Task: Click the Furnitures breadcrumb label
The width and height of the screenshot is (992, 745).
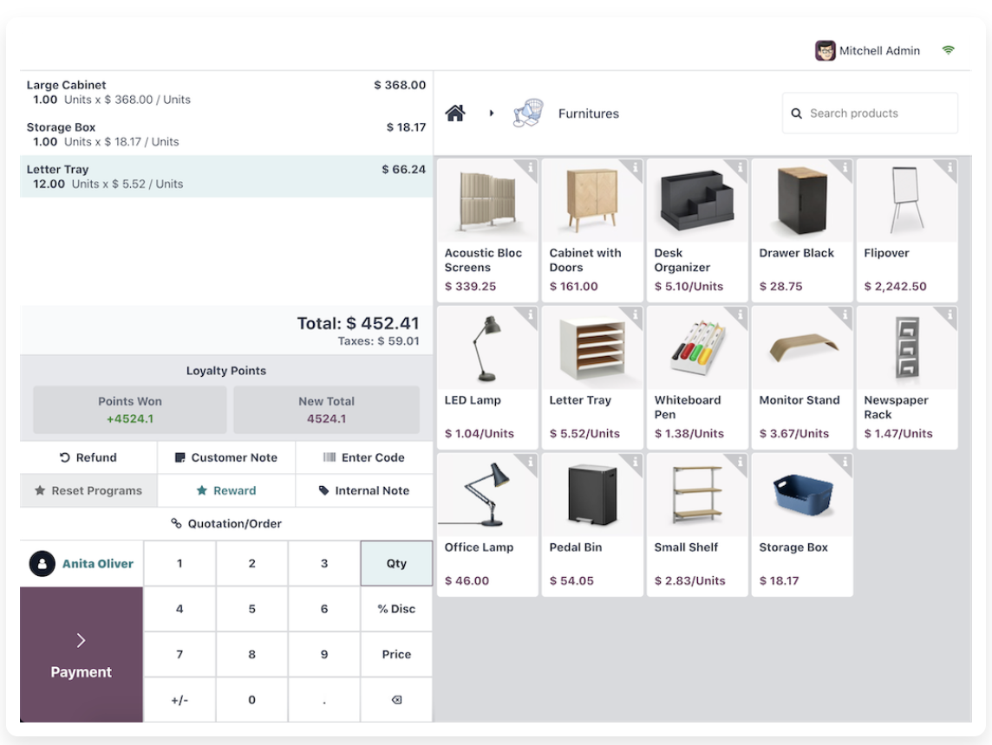Action: point(589,113)
